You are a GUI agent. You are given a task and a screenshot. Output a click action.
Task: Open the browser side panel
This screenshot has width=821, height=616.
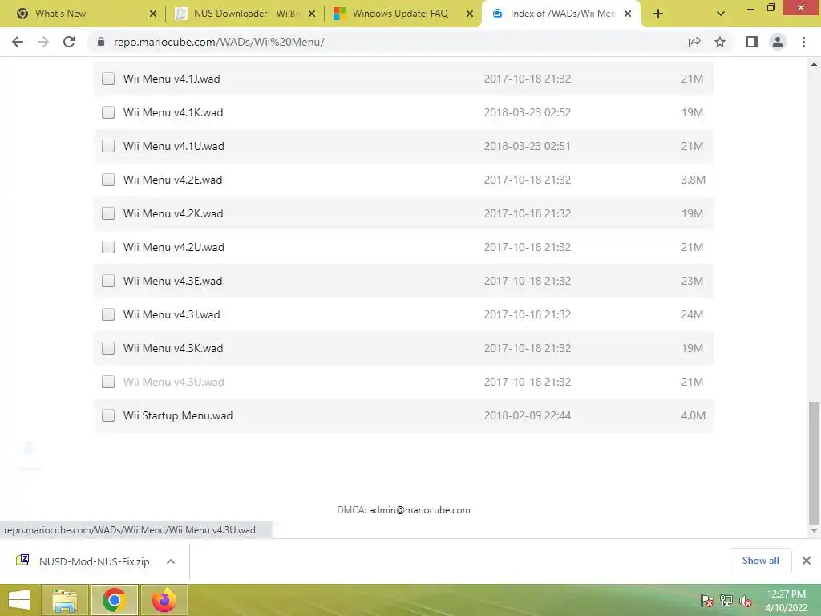click(x=752, y=42)
